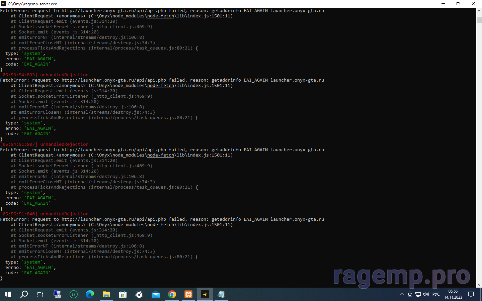This screenshot has width=482, height=301.
Task: Switch the РУС input language indicator
Action: (x=436, y=294)
